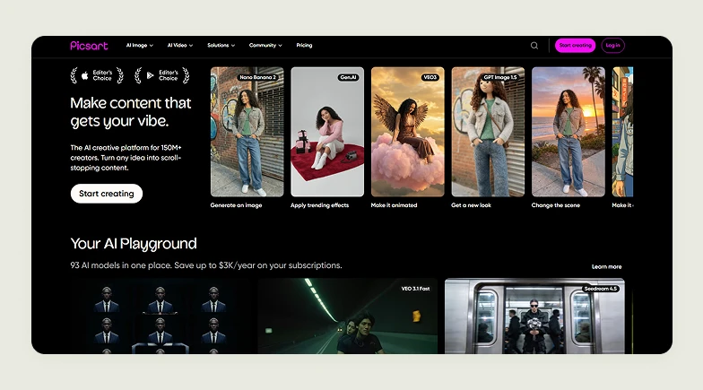Click the Apply trending effects caption
The height and width of the screenshot is (390, 703).
319,205
